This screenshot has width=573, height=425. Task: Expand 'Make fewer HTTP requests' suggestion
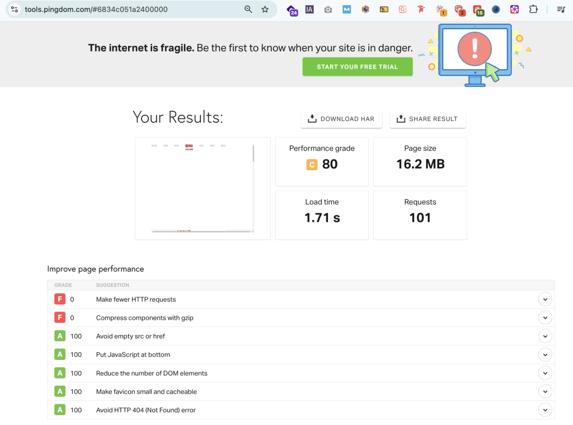pyautogui.click(x=545, y=299)
